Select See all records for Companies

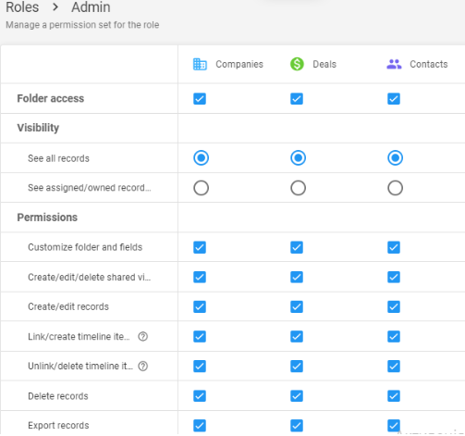pos(202,158)
